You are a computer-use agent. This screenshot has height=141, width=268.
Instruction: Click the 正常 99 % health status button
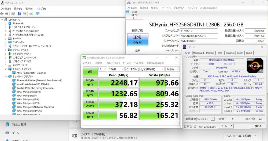[137, 40]
